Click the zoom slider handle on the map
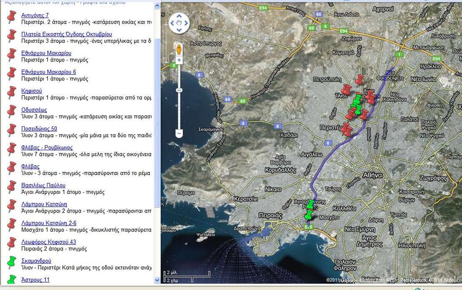 coord(179,90)
